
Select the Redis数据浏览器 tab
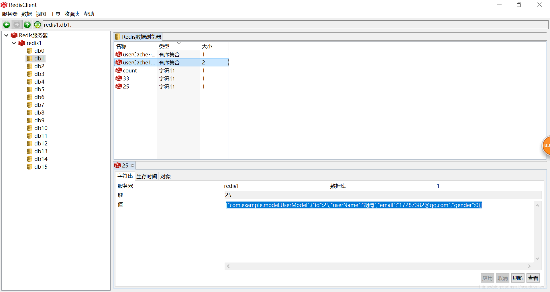tap(138, 37)
